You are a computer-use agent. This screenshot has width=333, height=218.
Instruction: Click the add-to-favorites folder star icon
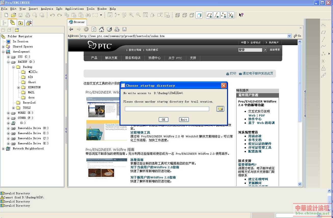click(17, 30)
